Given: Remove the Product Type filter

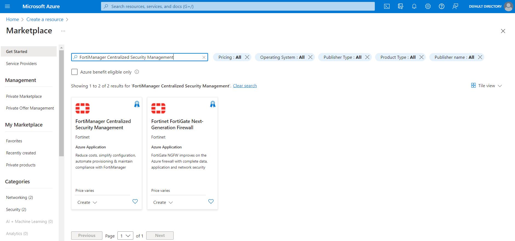Looking at the screenshot, I should 422,57.
